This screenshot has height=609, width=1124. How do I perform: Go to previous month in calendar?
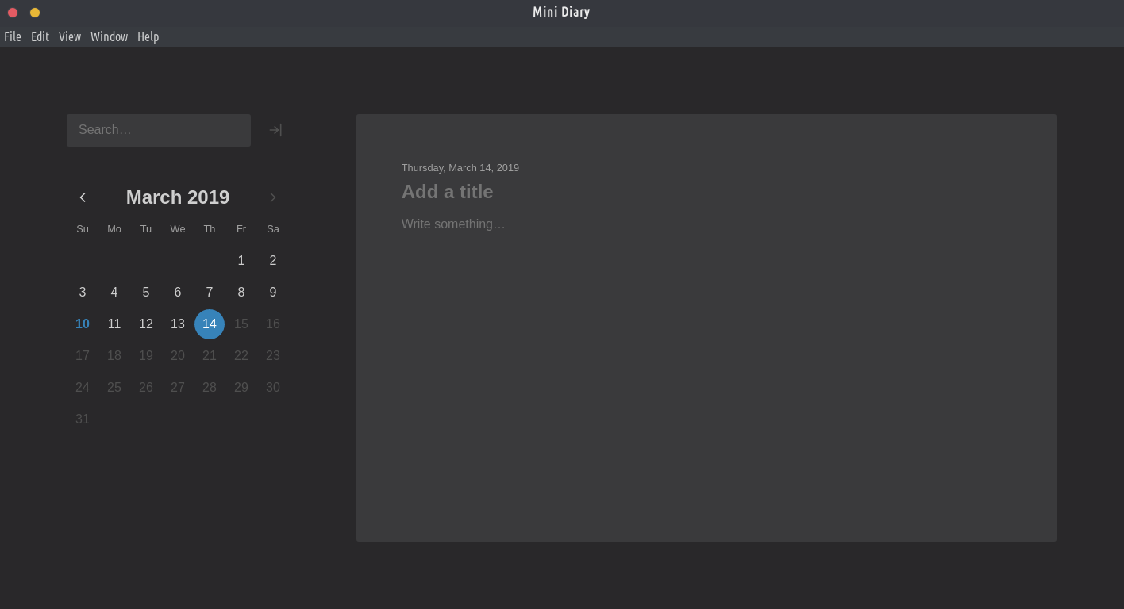click(x=83, y=197)
